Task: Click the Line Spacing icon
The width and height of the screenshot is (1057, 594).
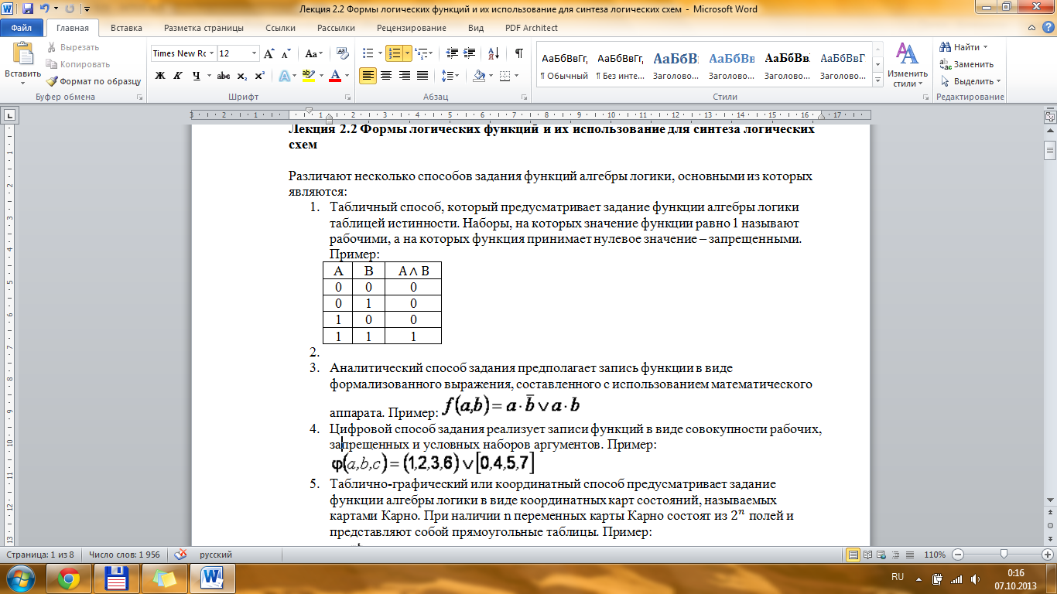Action: [446, 75]
